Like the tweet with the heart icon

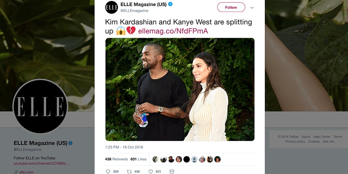tap(151, 172)
